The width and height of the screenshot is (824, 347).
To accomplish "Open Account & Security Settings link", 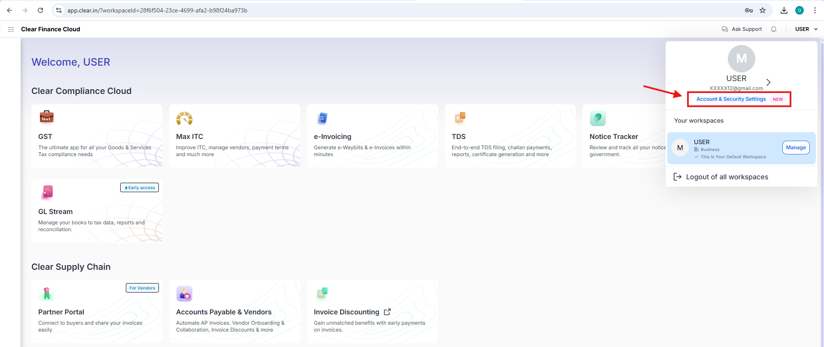I will [731, 99].
